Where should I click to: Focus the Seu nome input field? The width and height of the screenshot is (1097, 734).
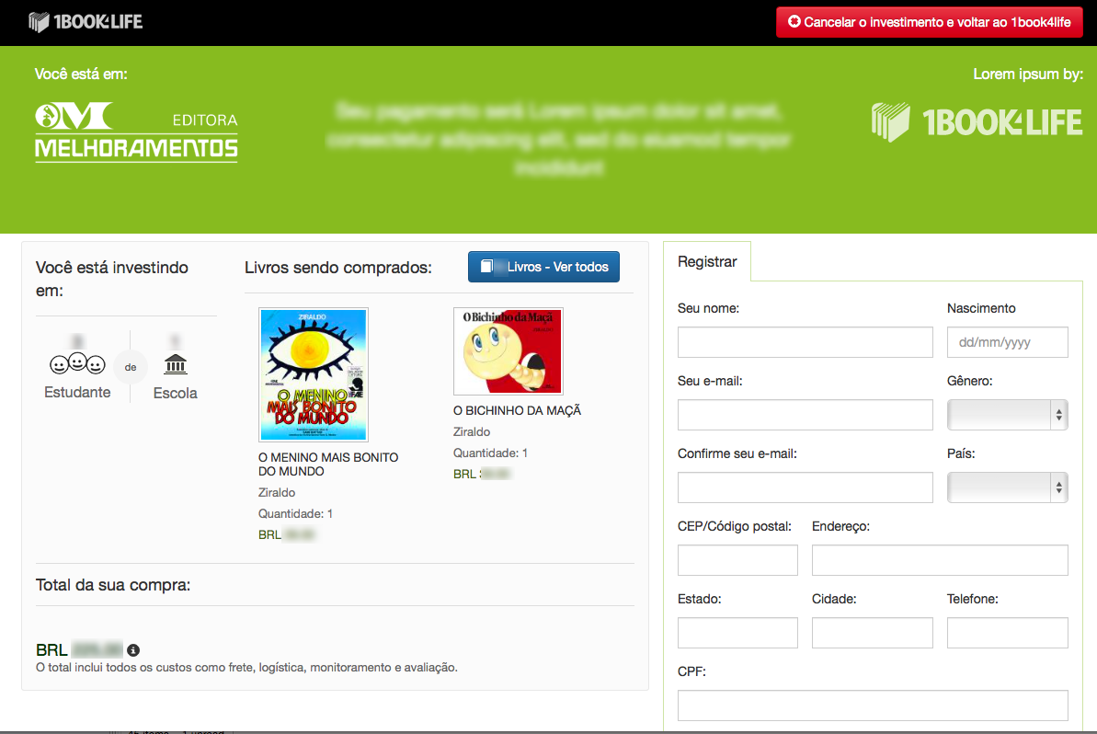[806, 342]
